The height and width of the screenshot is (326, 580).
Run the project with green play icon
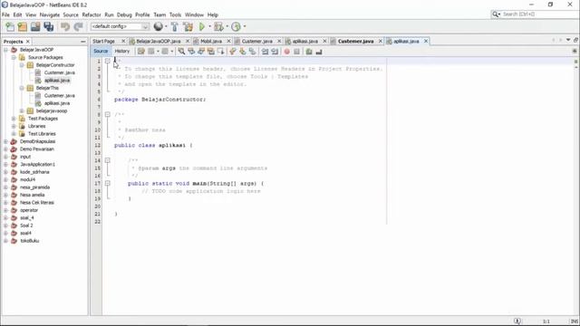tap(202, 26)
